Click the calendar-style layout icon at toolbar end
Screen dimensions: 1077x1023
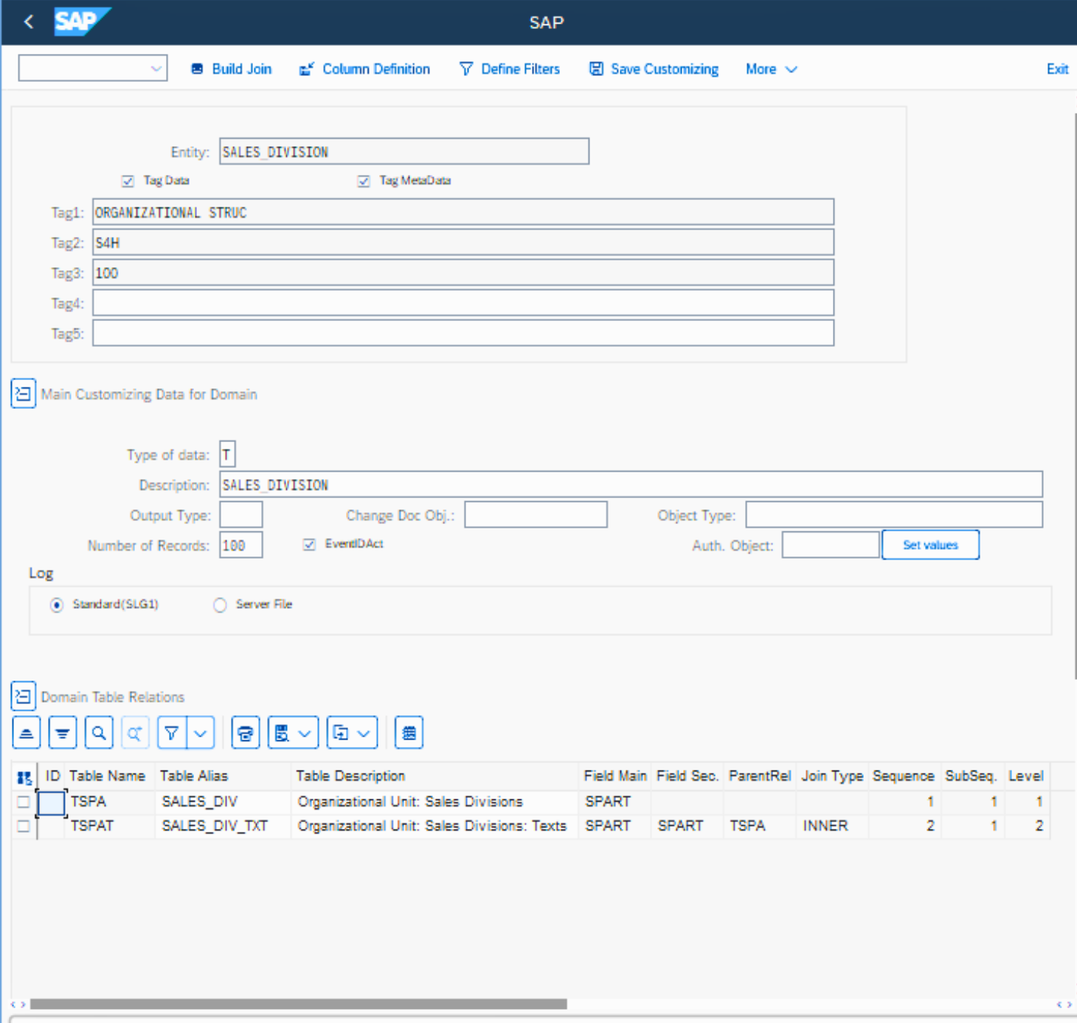point(409,733)
